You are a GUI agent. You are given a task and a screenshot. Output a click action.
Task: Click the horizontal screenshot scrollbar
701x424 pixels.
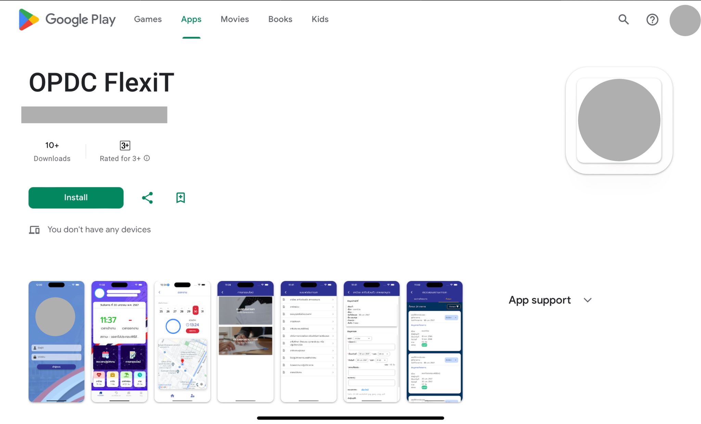(x=350, y=418)
